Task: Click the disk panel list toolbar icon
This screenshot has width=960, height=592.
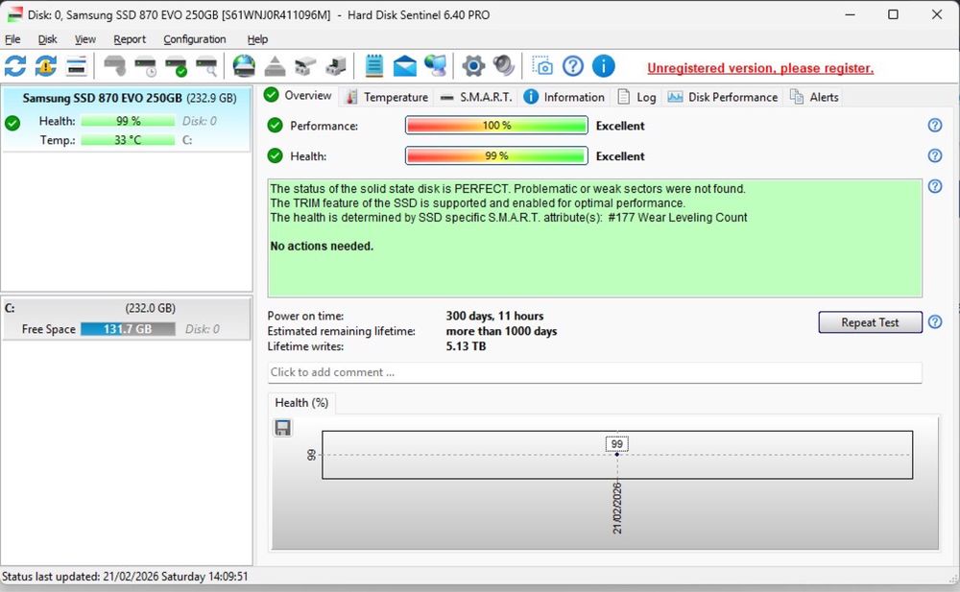Action: (76, 66)
